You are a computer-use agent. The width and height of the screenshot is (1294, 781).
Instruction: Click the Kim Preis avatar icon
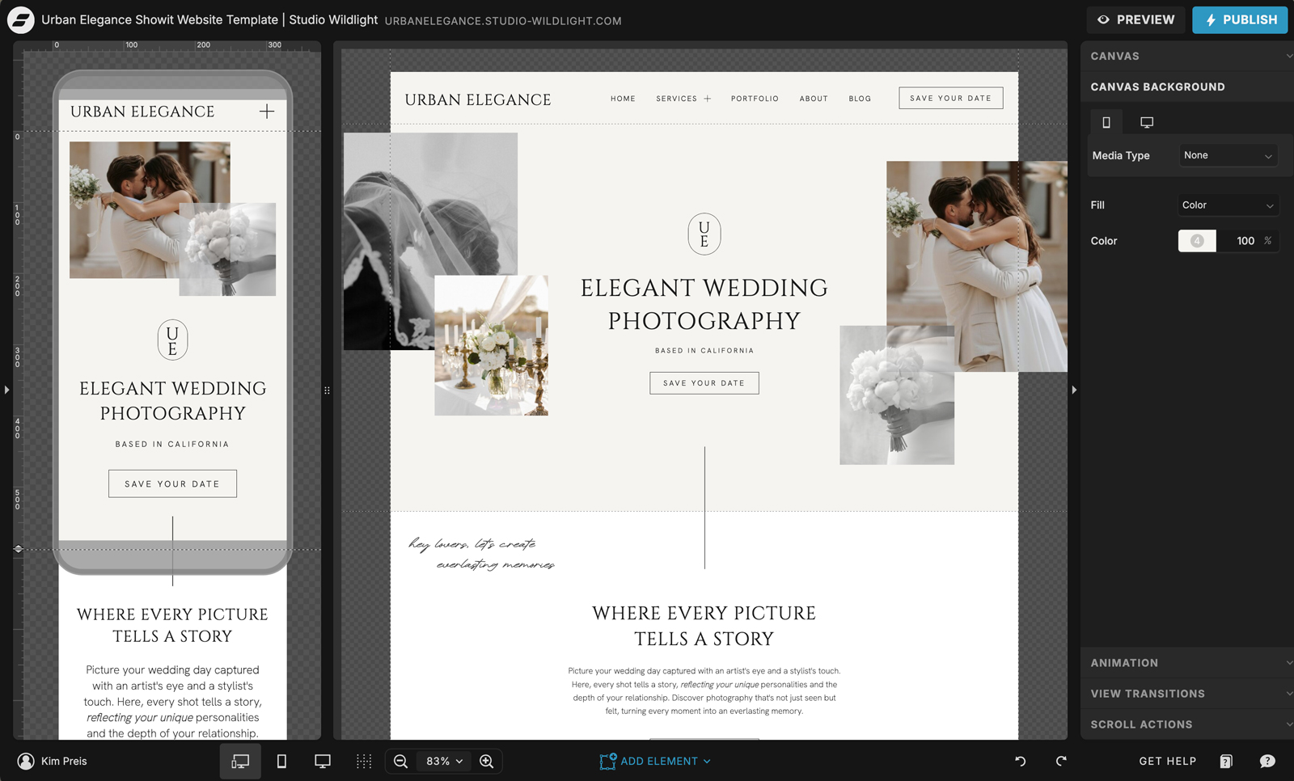click(x=25, y=761)
